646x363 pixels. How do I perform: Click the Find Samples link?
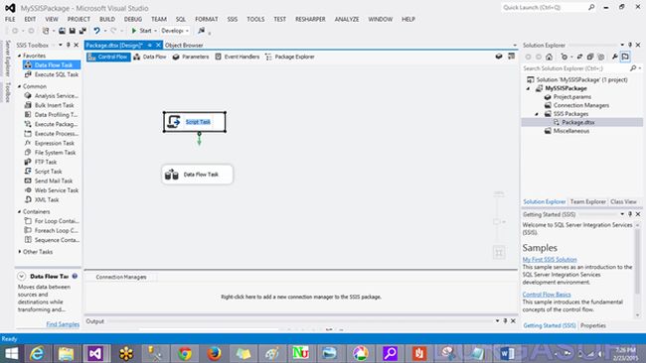tap(63, 324)
